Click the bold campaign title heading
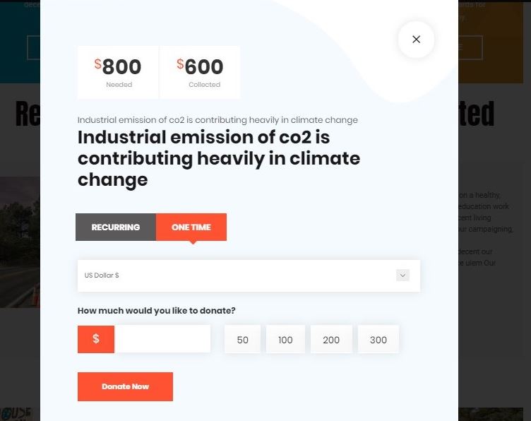531x421 pixels. 219,158
